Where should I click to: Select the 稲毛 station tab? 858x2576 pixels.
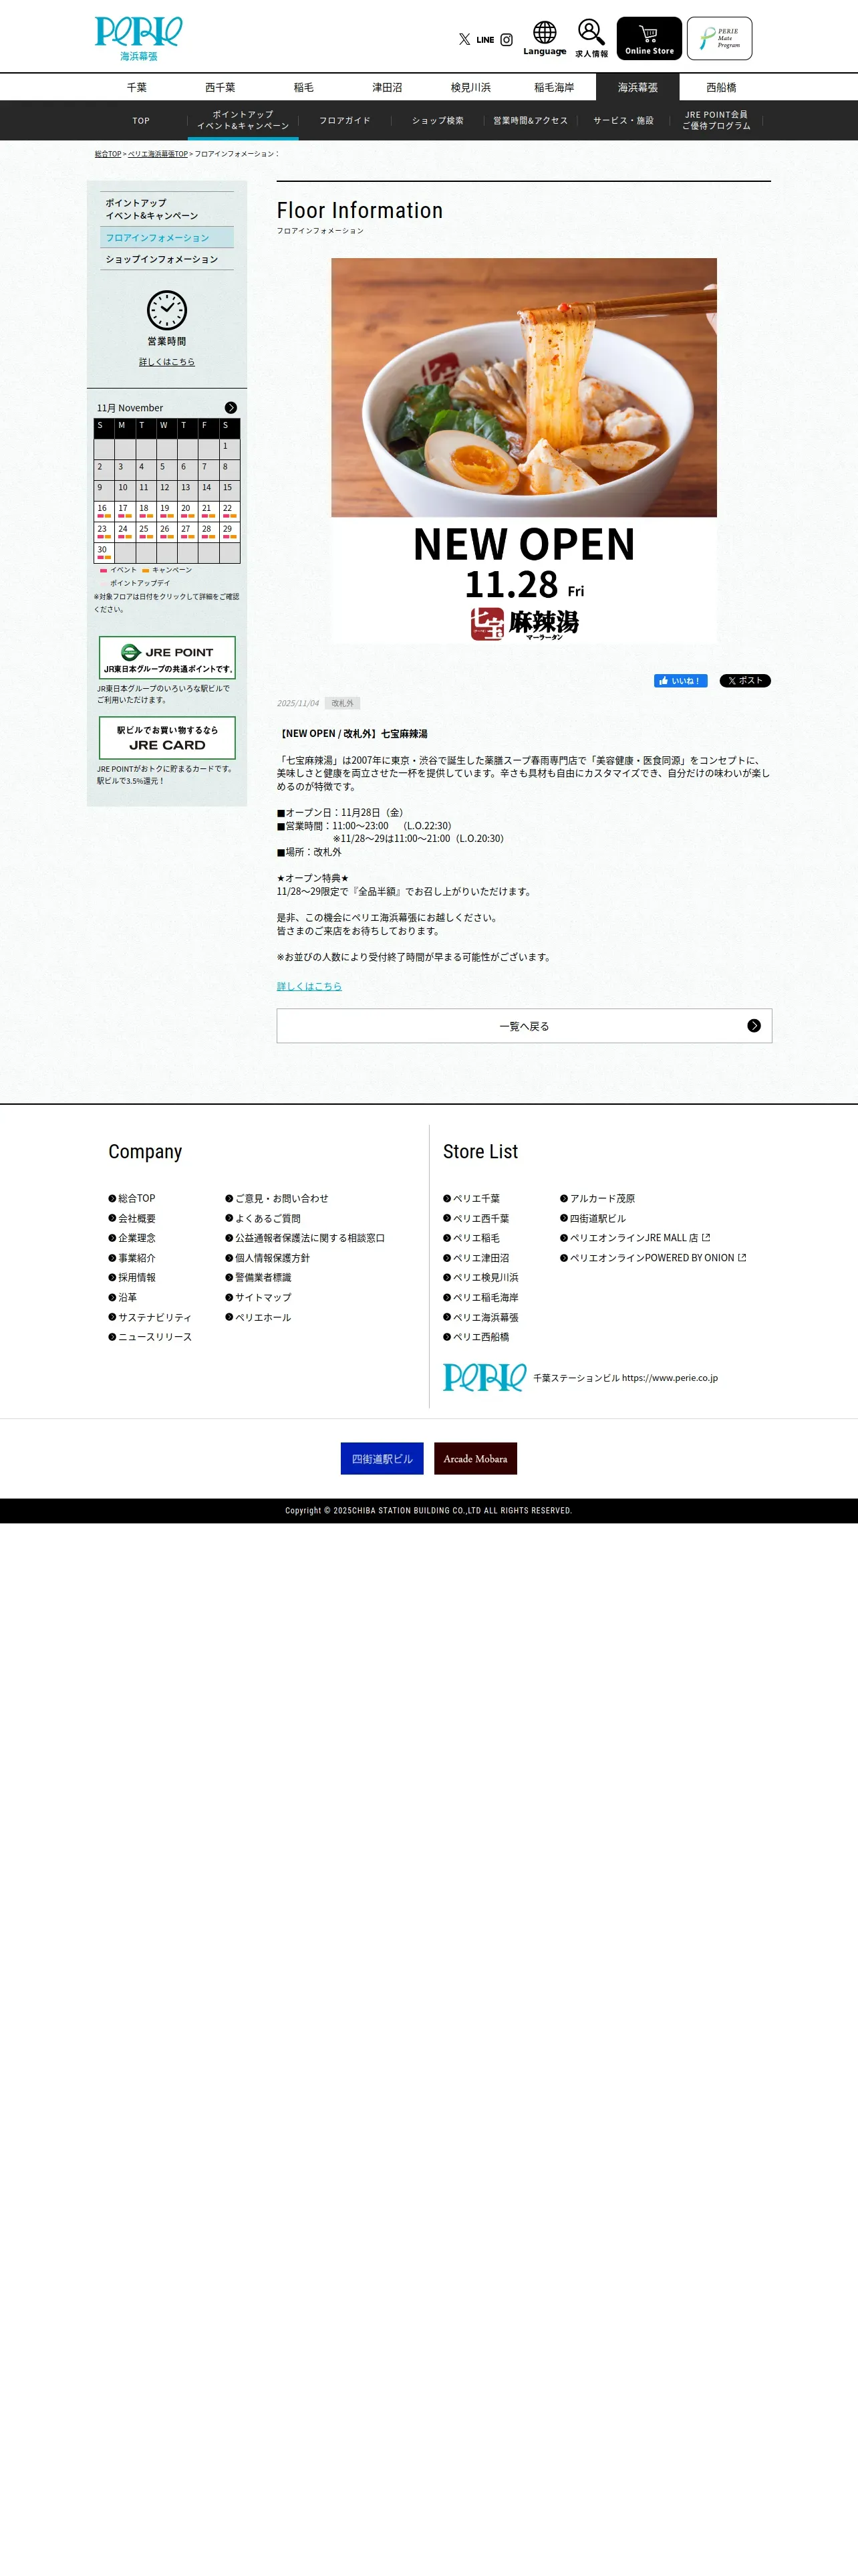point(303,87)
